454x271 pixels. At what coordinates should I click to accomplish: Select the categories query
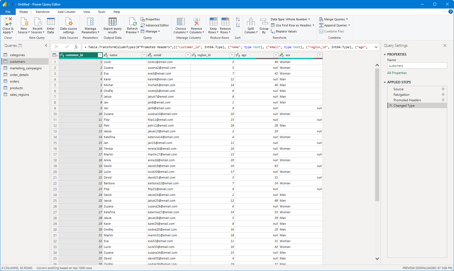25,55
